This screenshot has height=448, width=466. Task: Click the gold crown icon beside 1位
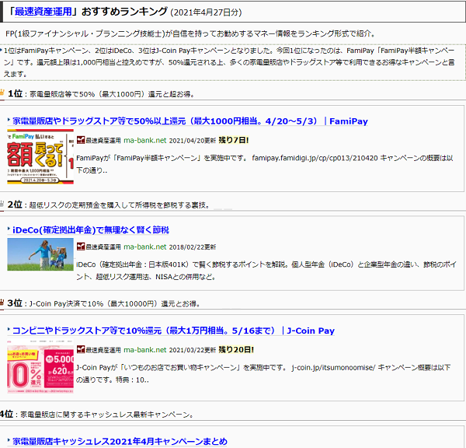2,93
